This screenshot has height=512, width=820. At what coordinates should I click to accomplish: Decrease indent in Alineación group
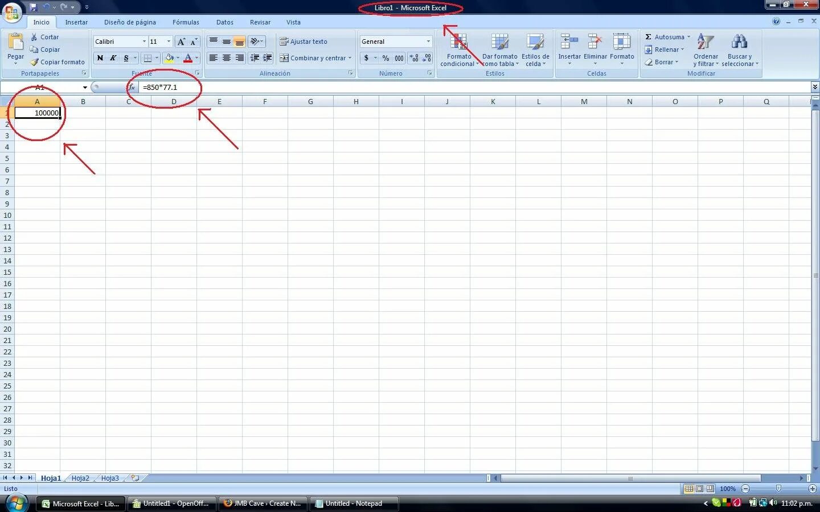[255, 58]
